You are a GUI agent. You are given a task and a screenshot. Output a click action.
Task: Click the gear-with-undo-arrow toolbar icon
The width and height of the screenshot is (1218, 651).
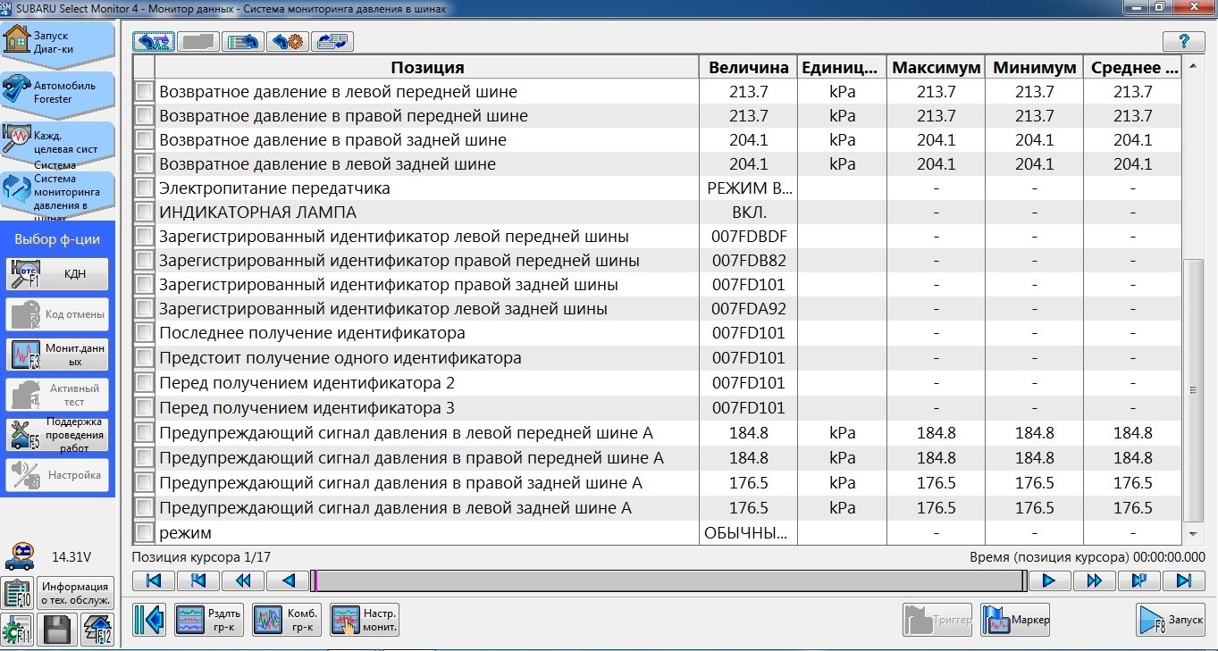pyautogui.click(x=288, y=41)
